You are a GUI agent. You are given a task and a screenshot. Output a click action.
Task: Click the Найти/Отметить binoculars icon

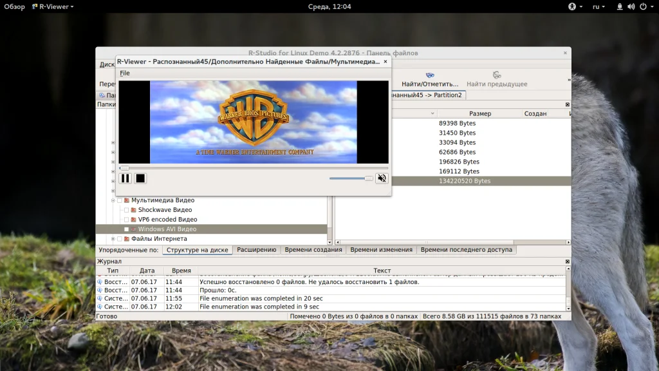pyautogui.click(x=430, y=75)
